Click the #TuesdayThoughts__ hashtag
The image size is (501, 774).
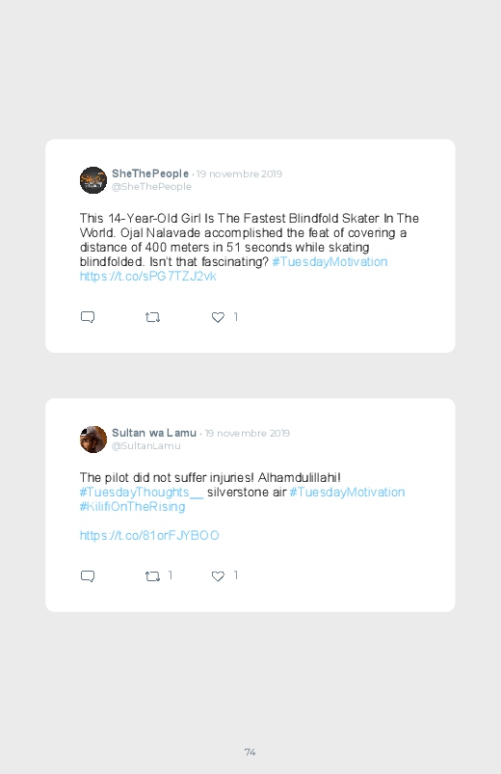click(x=142, y=493)
